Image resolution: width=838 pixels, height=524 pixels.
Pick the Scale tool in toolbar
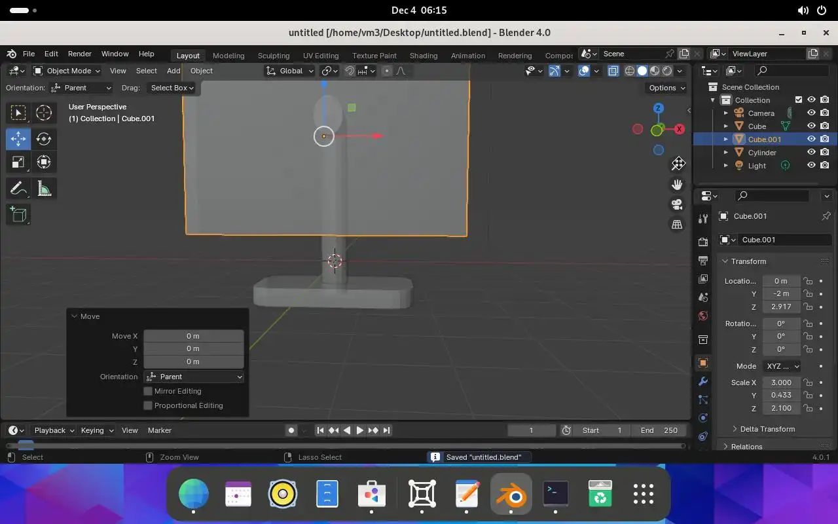[18, 162]
